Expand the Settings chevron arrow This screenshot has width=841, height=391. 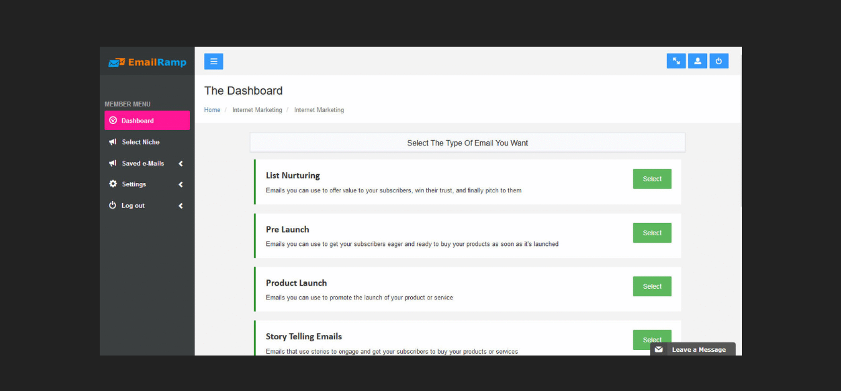tap(181, 185)
